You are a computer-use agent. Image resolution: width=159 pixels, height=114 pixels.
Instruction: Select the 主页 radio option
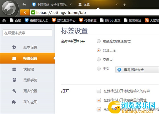point(99,69)
